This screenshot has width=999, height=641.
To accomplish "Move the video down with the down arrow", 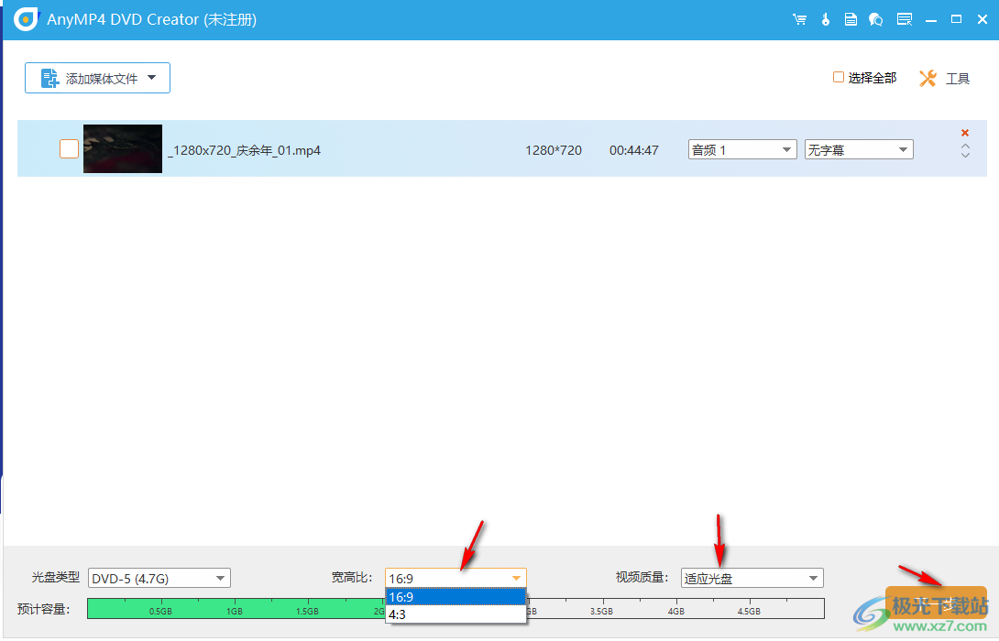I will tap(964, 156).
